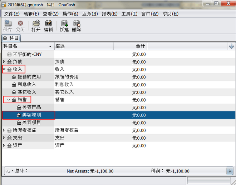The width and height of the screenshot is (236, 185).
Task: Maximize the GnuCash window
Action: pos(216,3)
